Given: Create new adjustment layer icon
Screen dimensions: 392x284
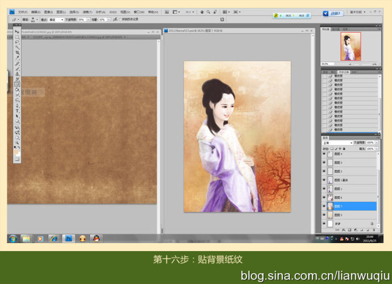Looking at the screenshot, I should point(356,229).
